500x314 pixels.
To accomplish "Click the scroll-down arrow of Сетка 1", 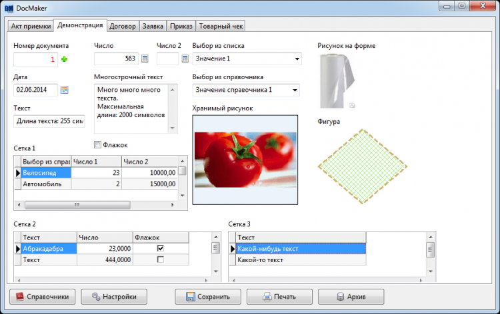I will coord(183,196).
